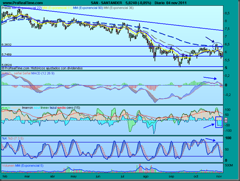Click the red media legend label
Image resolution: width=240 pixels, height=181 pixels.
point(62,108)
